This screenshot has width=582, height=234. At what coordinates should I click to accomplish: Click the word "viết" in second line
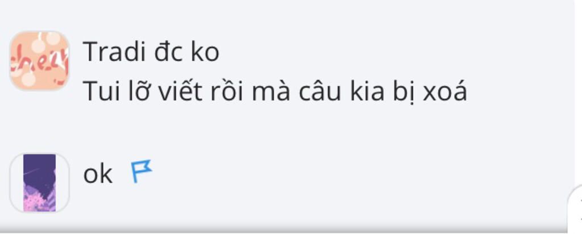(x=180, y=91)
